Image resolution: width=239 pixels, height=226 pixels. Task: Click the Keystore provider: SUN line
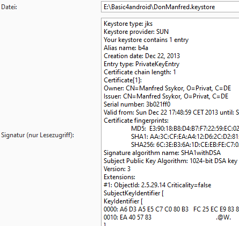click(x=136, y=32)
